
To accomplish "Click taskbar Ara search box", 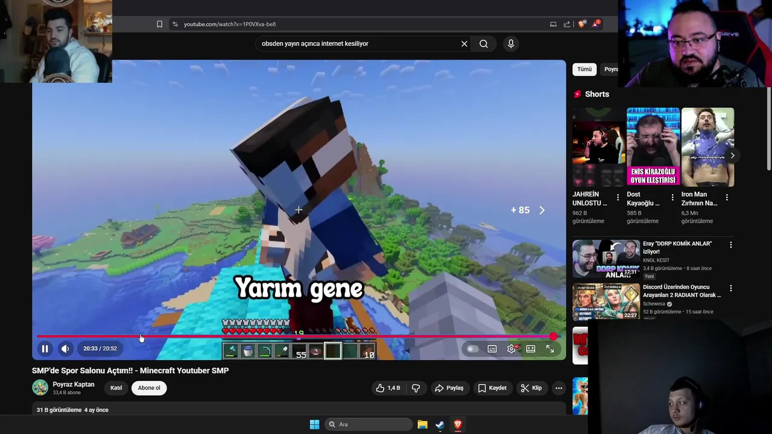I will (x=369, y=424).
